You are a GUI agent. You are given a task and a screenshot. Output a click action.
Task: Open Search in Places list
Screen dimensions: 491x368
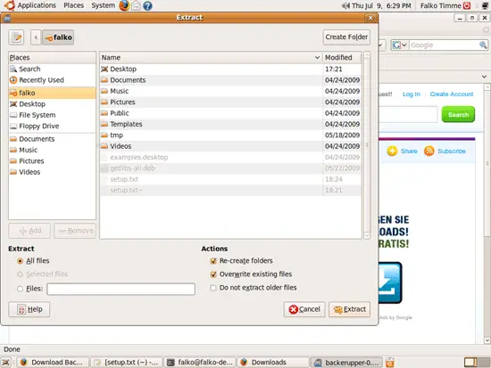(52, 69)
